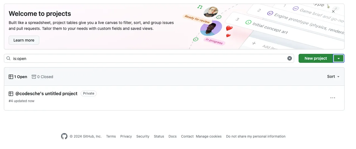Show the 1 Open projects tab
Viewport: 356px width, 149px height.
(18, 77)
